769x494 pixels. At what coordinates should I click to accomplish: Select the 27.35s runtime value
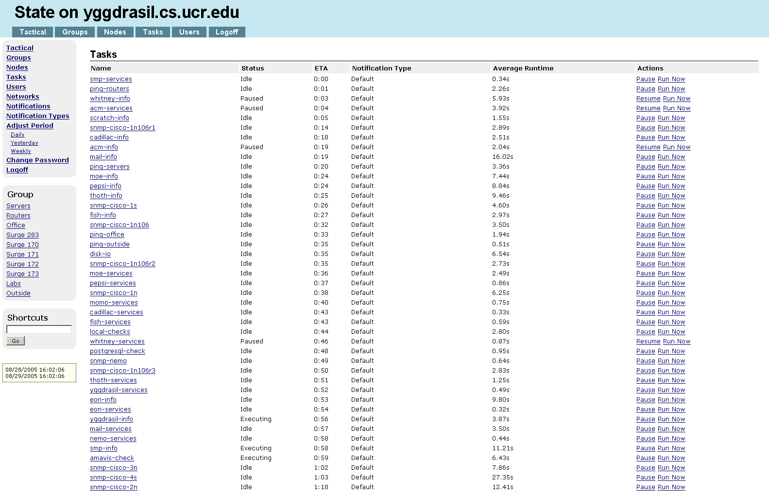pyautogui.click(x=503, y=477)
